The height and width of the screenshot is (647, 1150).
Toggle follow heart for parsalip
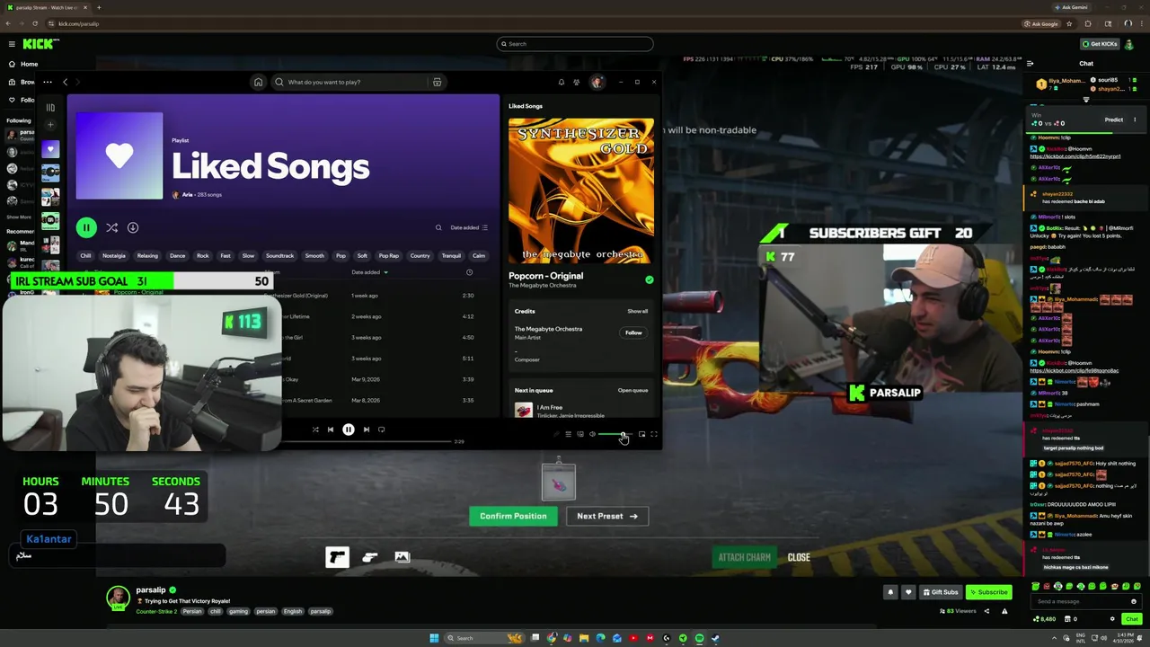[908, 592]
